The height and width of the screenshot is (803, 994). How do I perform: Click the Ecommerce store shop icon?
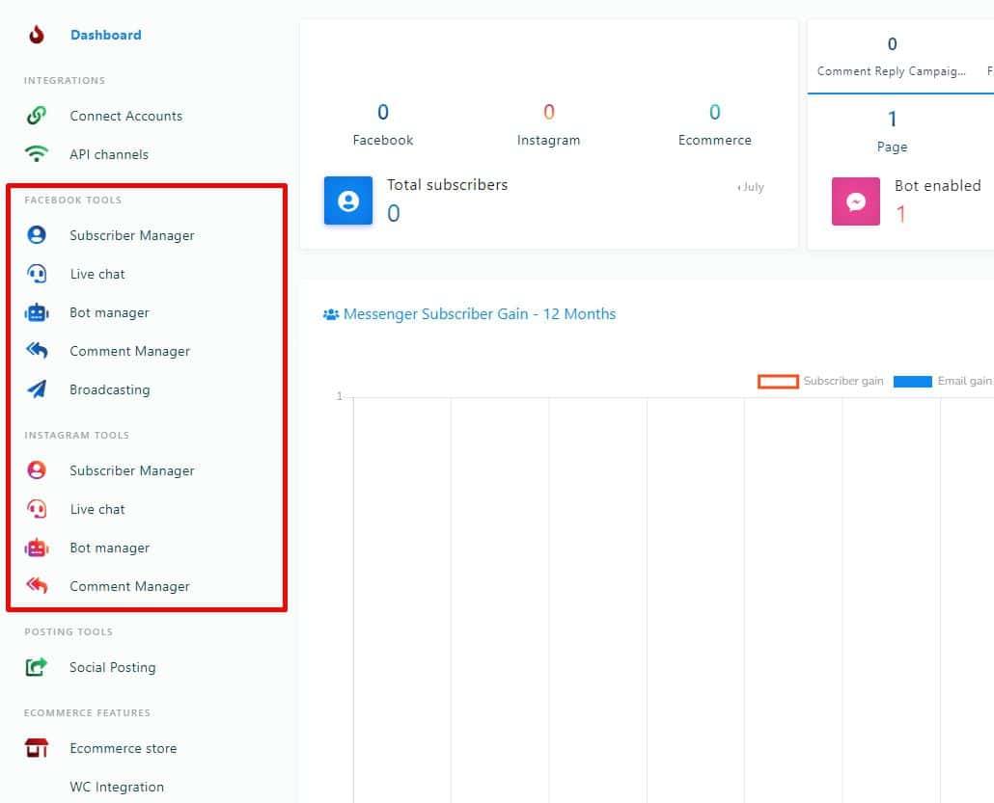pos(37,748)
